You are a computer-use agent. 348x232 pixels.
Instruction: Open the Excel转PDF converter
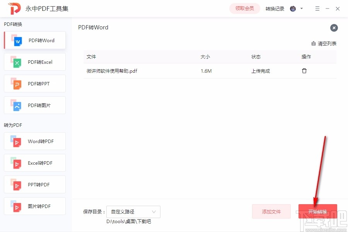coord(34,163)
